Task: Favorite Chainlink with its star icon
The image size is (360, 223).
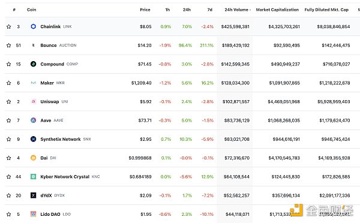Action: tap(9, 26)
